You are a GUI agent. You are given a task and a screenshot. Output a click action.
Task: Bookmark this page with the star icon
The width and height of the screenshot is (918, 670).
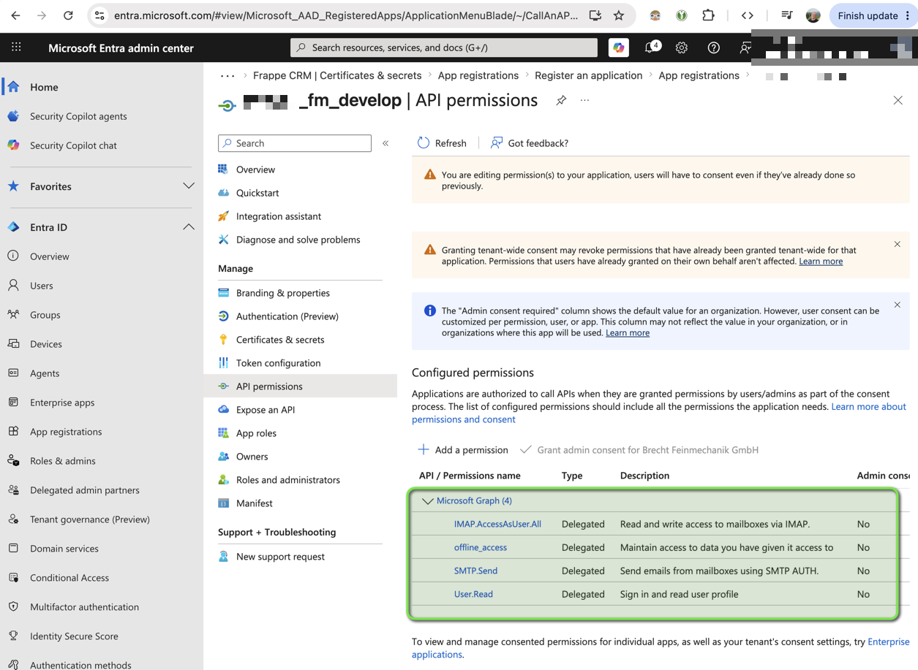(619, 15)
